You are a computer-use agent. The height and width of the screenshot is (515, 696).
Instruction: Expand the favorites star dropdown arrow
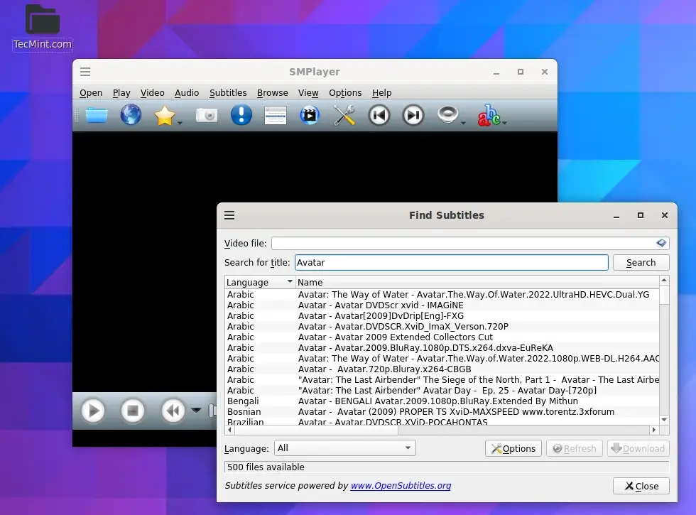click(x=180, y=123)
